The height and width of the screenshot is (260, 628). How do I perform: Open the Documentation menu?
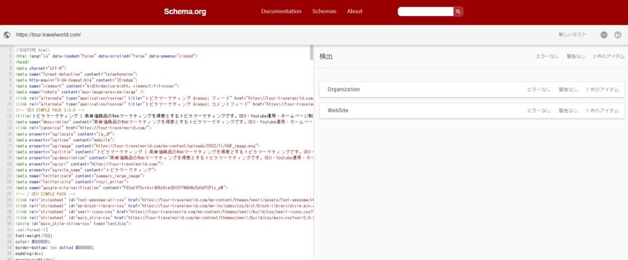tap(281, 12)
